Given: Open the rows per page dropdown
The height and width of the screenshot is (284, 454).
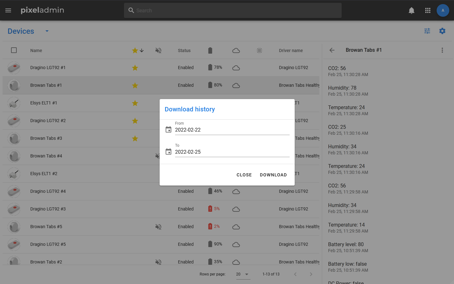Looking at the screenshot, I should 243,274.
